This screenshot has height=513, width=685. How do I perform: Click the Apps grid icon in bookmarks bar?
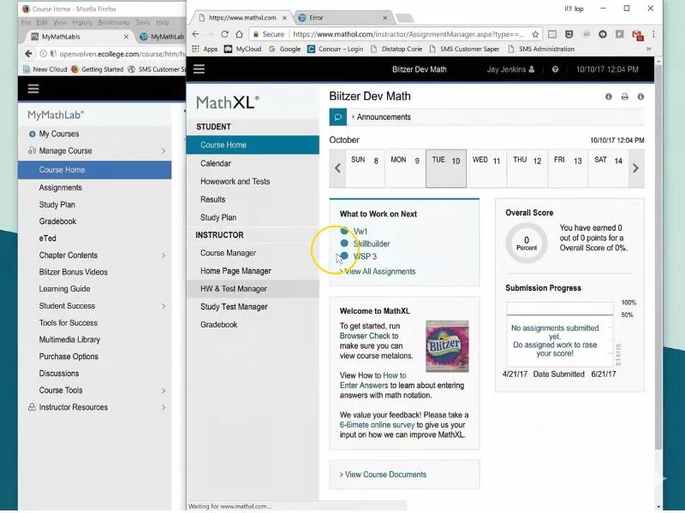click(x=195, y=49)
